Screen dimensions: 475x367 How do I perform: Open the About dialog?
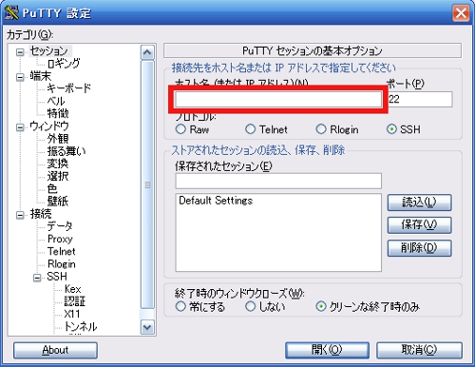tap(55, 350)
